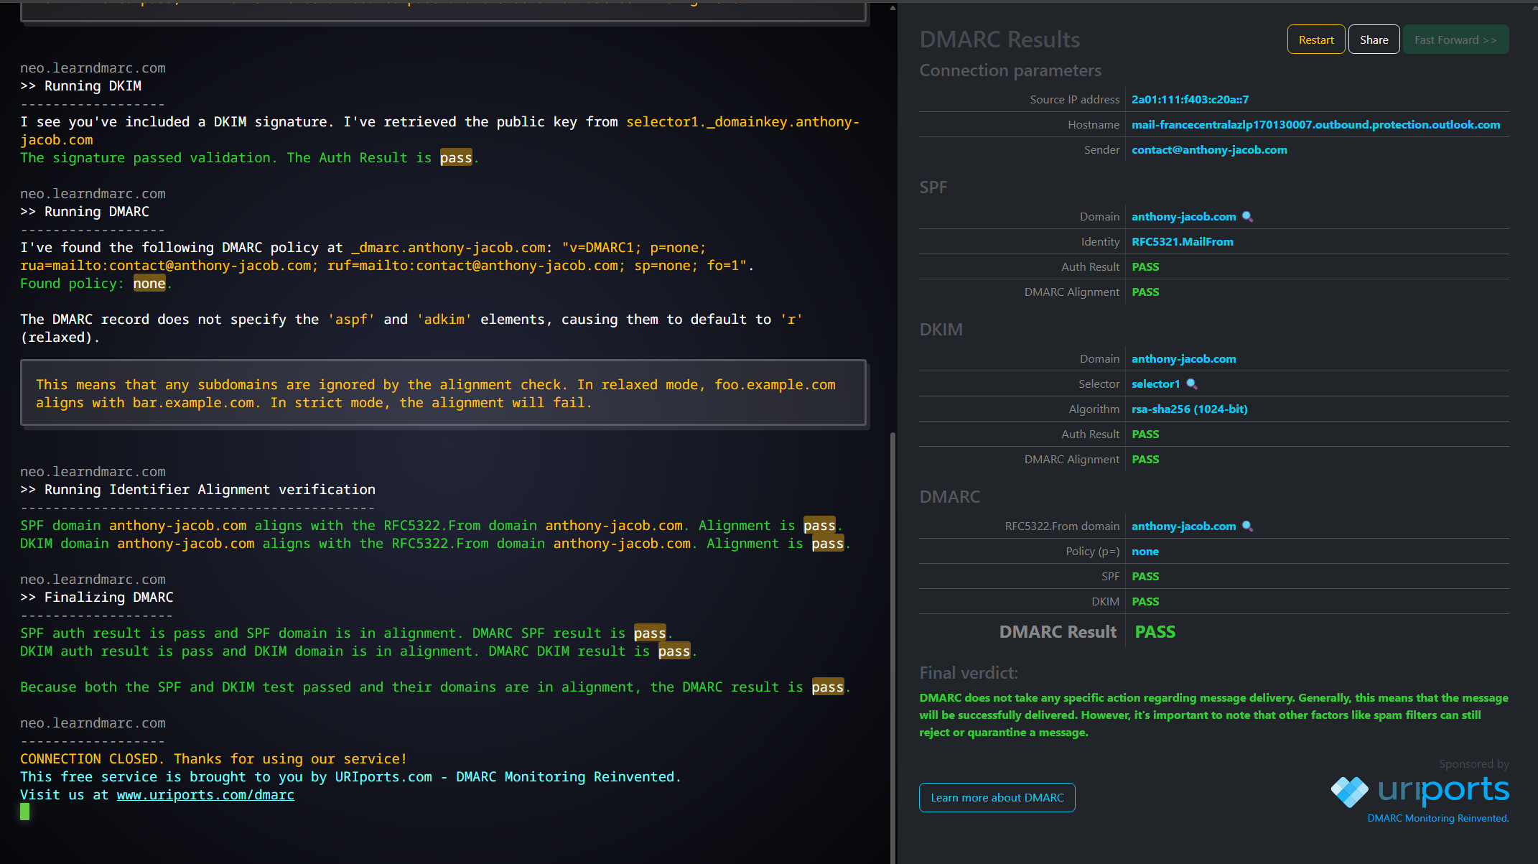Viewport: 1538px width, 864px height.
Task: Click the 'Running Identifier Alignment verification' line
Action: tap(197, 489)
